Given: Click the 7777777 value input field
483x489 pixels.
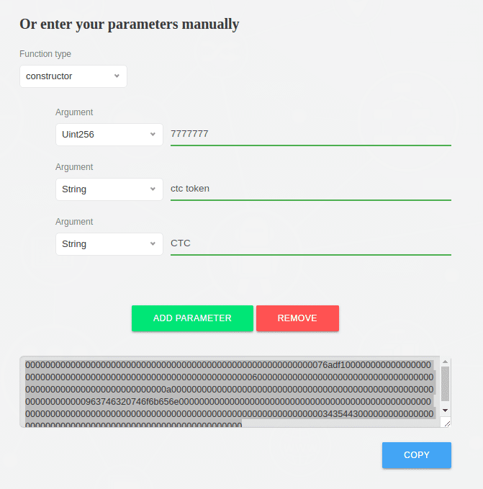Looking at the screenshot, I should click(311, 135).
